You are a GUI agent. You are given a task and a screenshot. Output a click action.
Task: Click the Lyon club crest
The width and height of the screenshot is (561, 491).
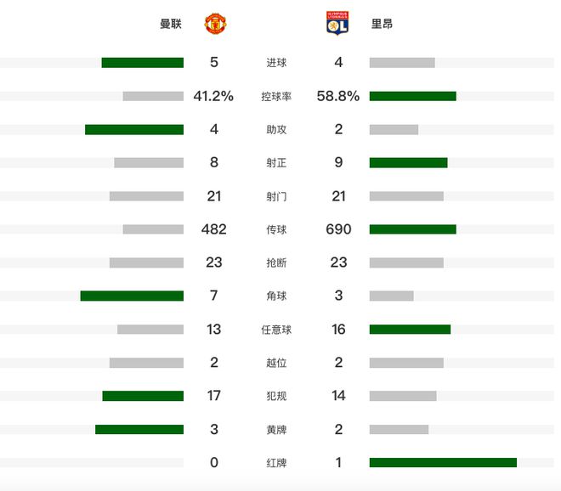[x=337, y=24]
